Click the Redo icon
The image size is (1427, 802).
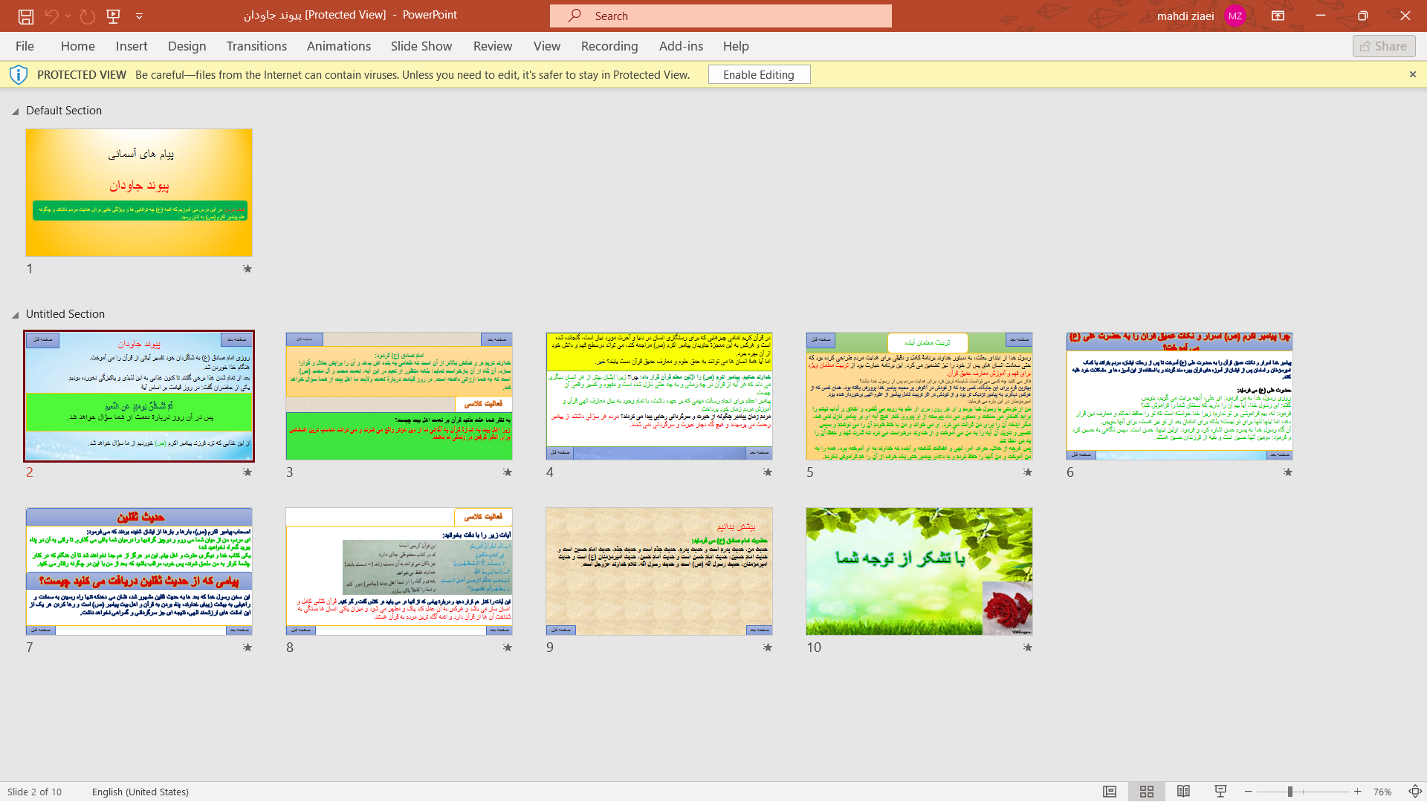(87, 16)
